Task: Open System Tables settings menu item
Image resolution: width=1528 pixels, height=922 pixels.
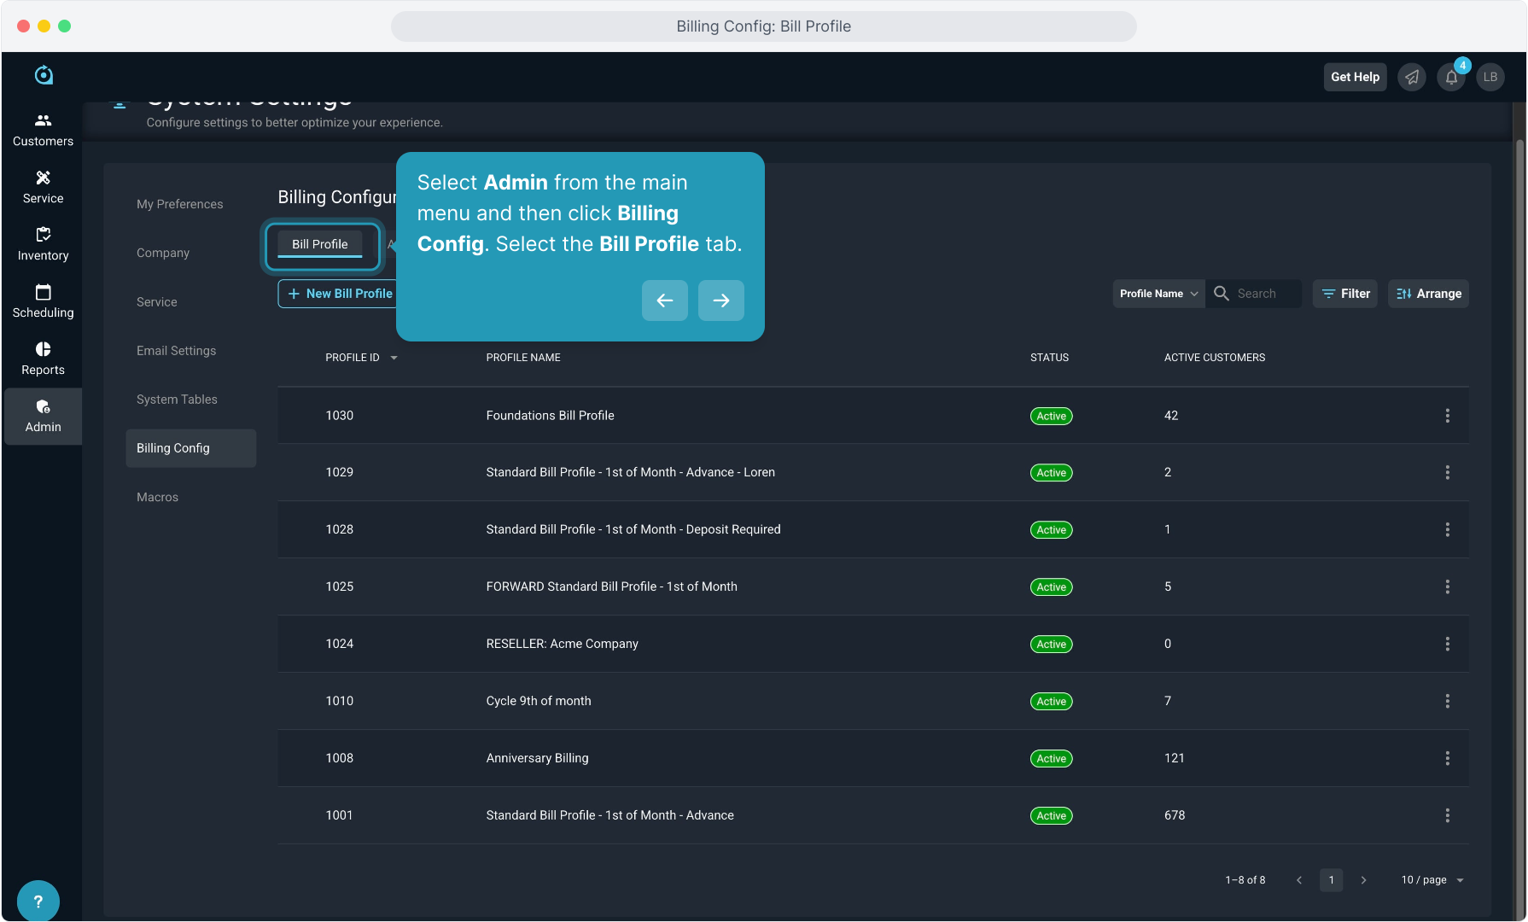Action: 177,400
